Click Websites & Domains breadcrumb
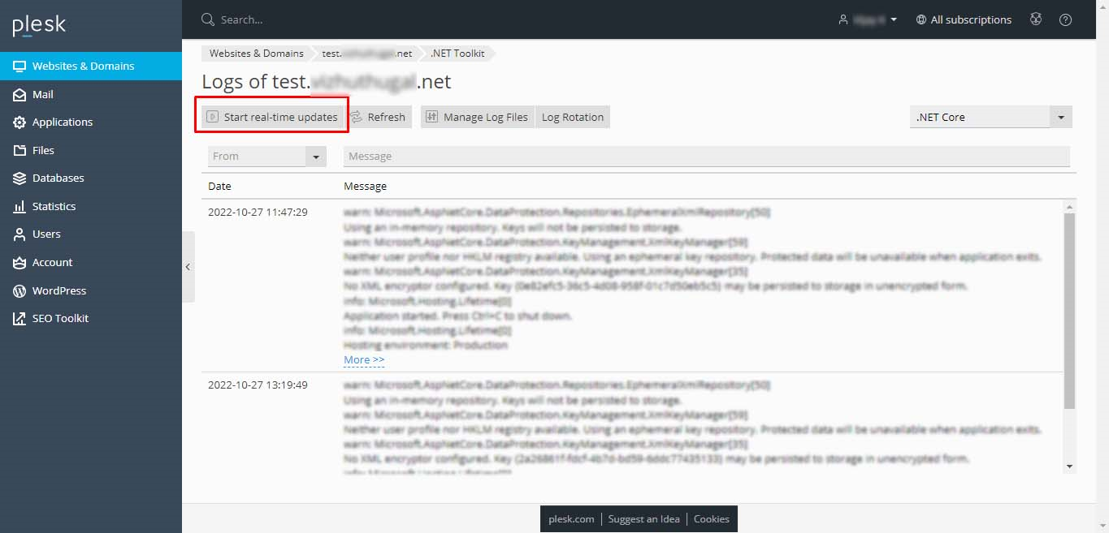1109x533 pixels. tap(256, 54)
